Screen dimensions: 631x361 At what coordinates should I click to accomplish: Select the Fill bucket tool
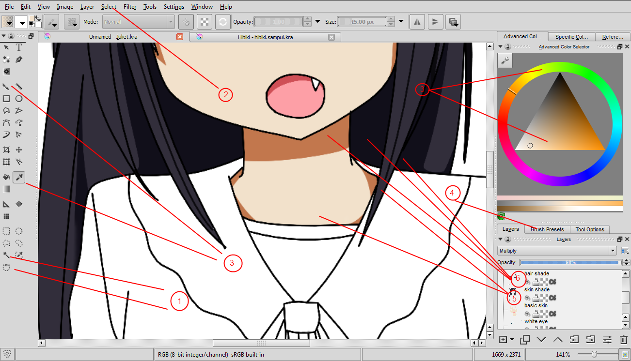pos(6,177)
